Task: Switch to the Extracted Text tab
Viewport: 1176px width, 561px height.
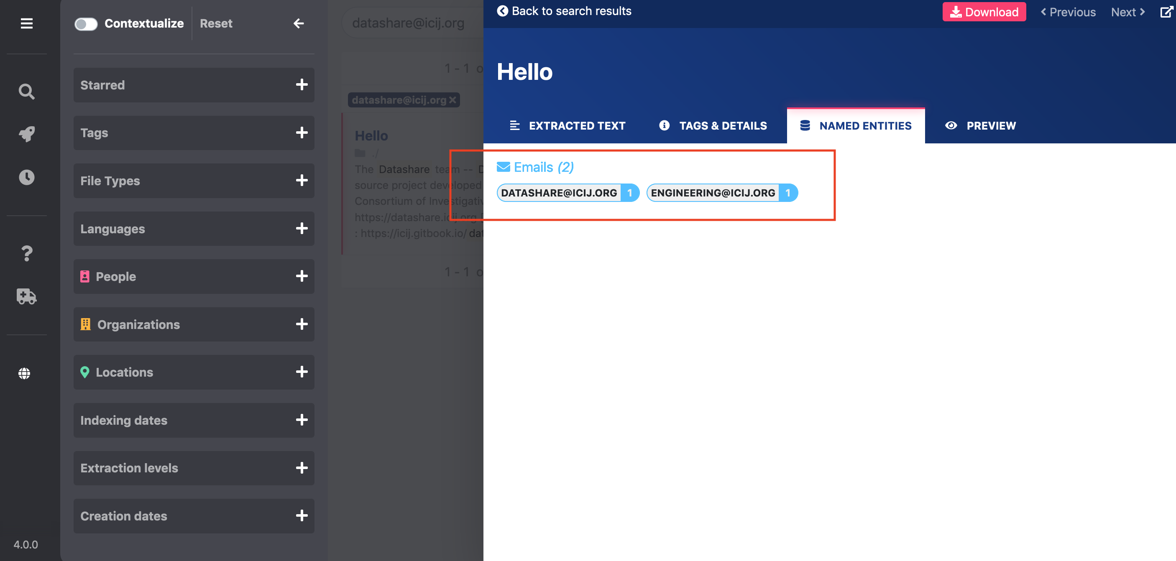Action: (568, 125)
